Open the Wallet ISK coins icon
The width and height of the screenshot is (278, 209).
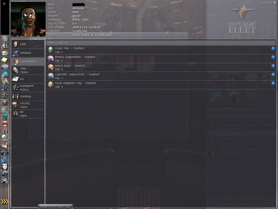pos(5,109)
